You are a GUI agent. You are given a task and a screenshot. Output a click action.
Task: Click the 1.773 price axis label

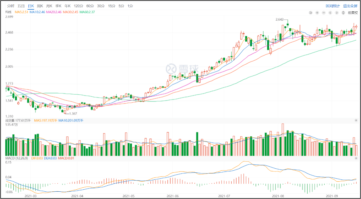9,84
